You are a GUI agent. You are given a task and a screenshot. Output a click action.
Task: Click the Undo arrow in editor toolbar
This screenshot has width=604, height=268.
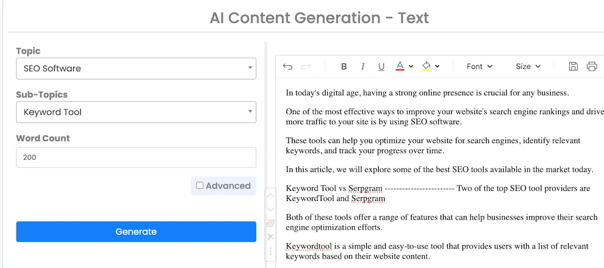pos(287,67)
